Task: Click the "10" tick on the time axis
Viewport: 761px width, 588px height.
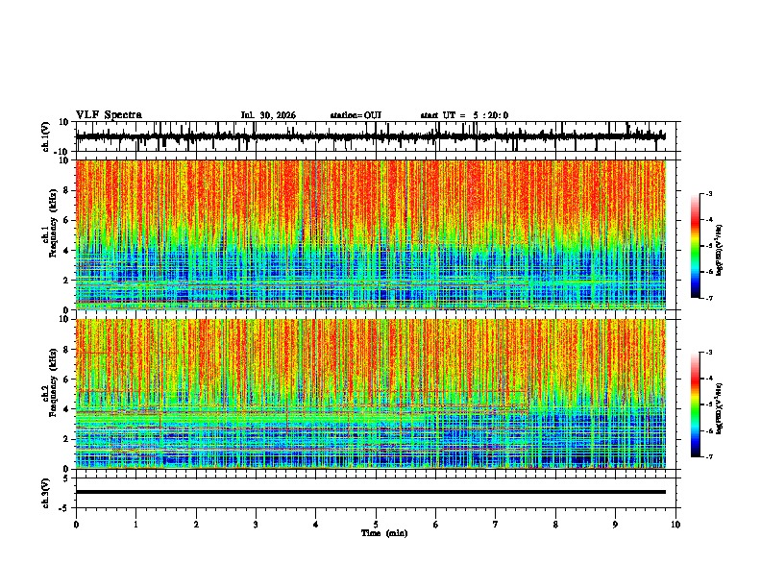Action: pos(675,525)
